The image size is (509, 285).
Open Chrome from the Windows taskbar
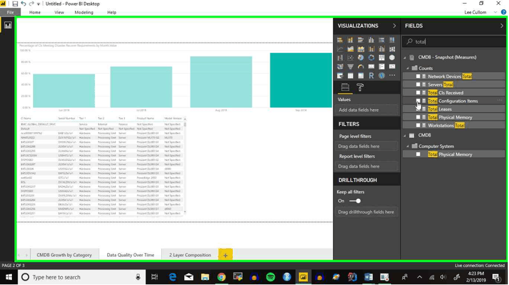point(221,278)
